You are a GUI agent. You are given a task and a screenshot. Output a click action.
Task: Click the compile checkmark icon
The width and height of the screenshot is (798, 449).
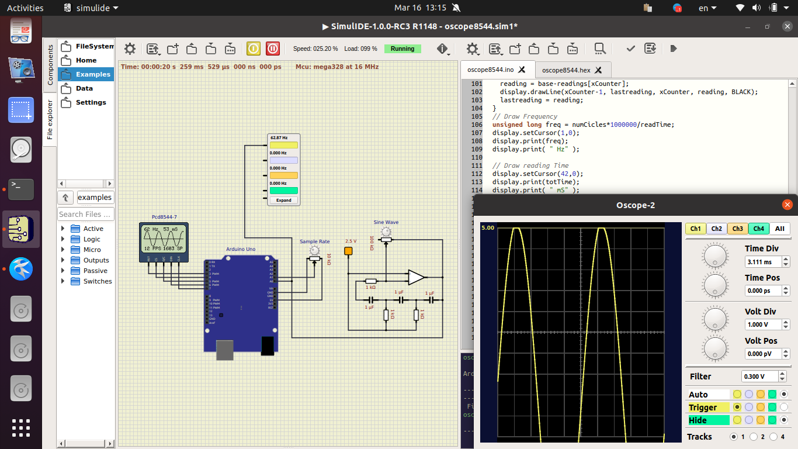point(630,49)
